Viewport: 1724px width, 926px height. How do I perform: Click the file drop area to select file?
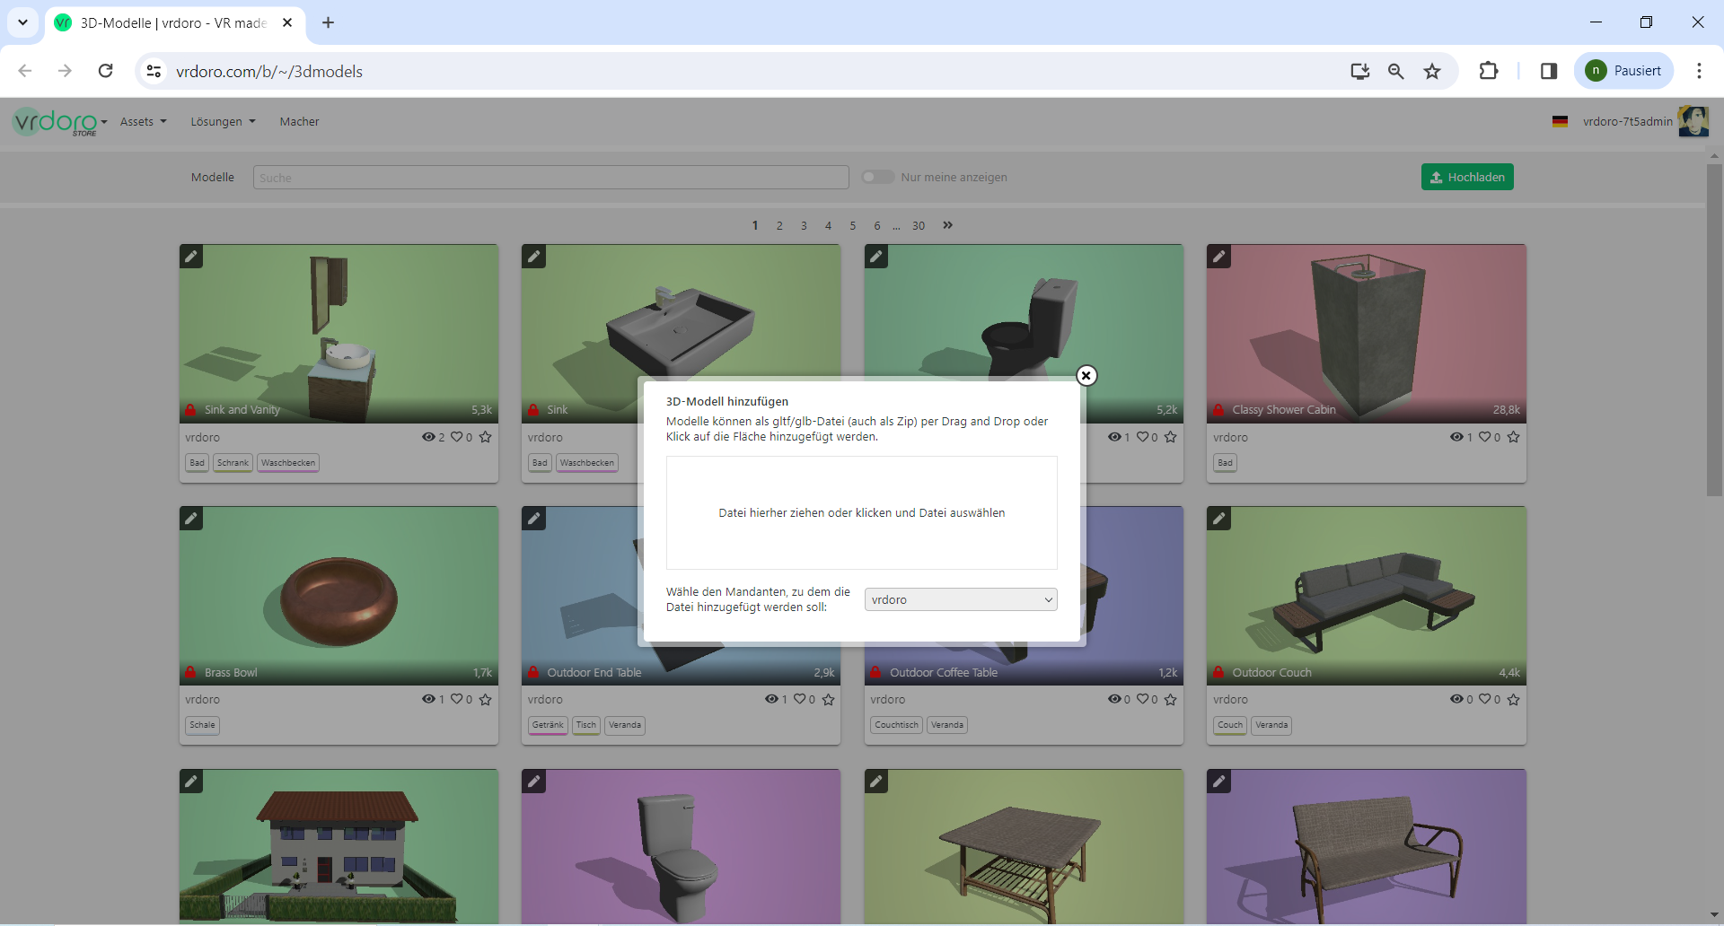point(861,512)
